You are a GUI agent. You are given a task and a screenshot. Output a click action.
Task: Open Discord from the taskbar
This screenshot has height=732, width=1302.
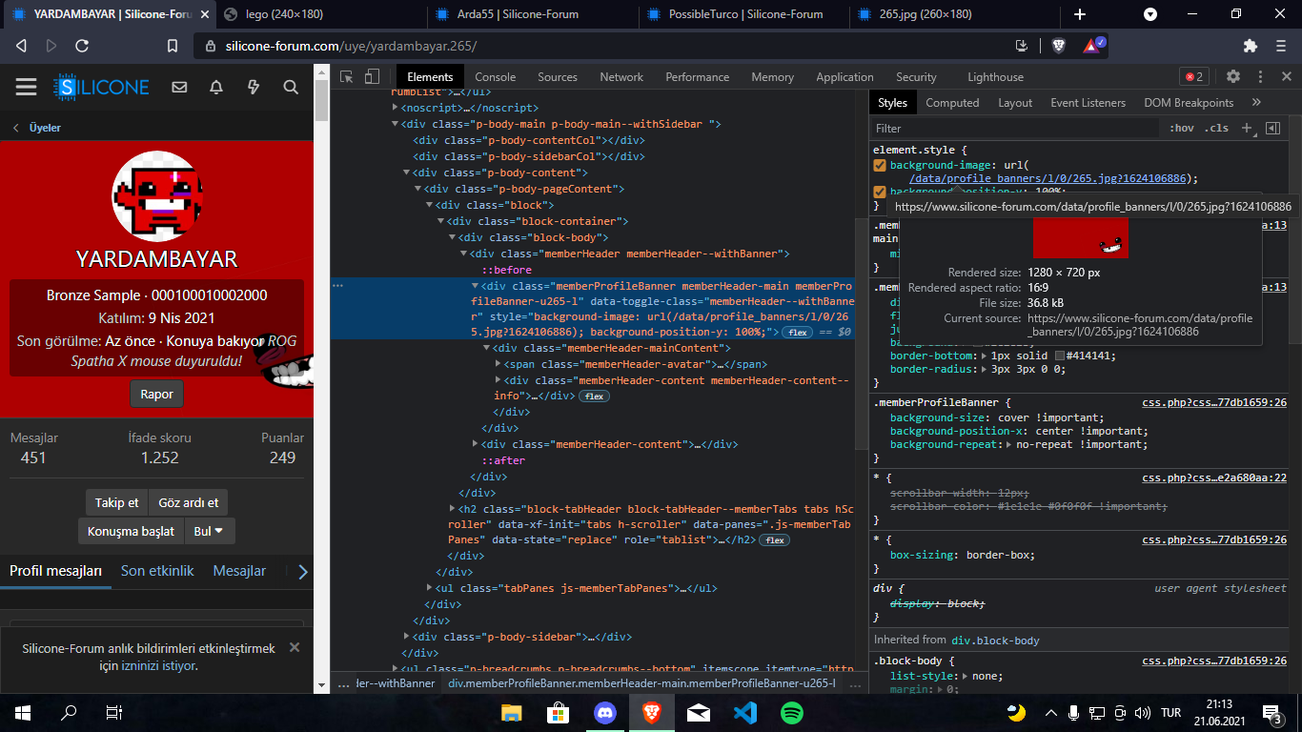[605, 712]
